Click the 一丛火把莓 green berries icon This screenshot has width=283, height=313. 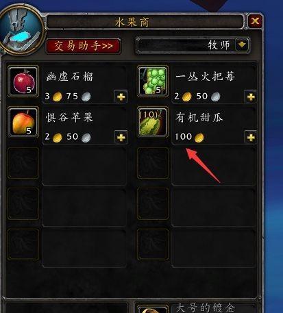153,82
